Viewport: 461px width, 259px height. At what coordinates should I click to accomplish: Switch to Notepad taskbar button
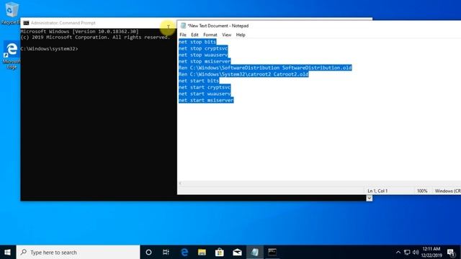254,253
